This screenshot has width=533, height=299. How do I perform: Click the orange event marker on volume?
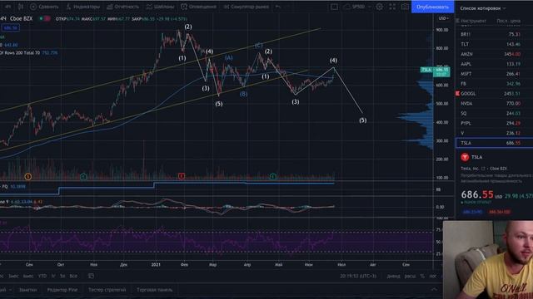[x=28, y=176]
